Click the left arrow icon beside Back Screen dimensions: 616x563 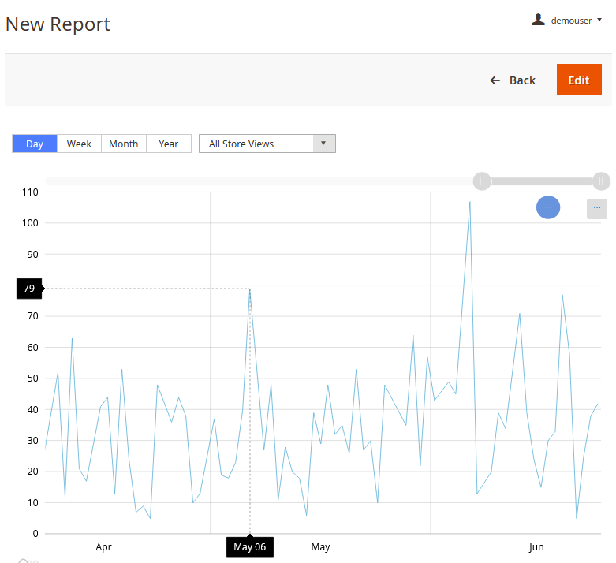pyautogui.click(x=495, y=80)
